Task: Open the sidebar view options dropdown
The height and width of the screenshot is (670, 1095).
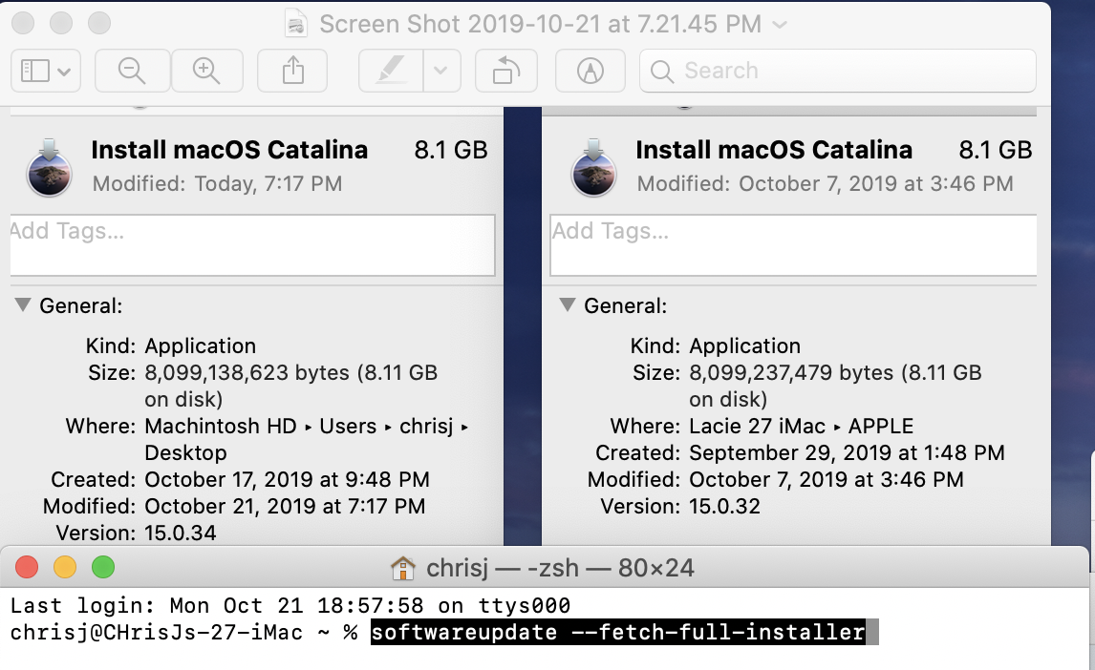Action: point(65,72)
